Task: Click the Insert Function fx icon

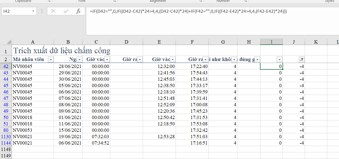Action: pyautogui.click(x=78, y=11)
